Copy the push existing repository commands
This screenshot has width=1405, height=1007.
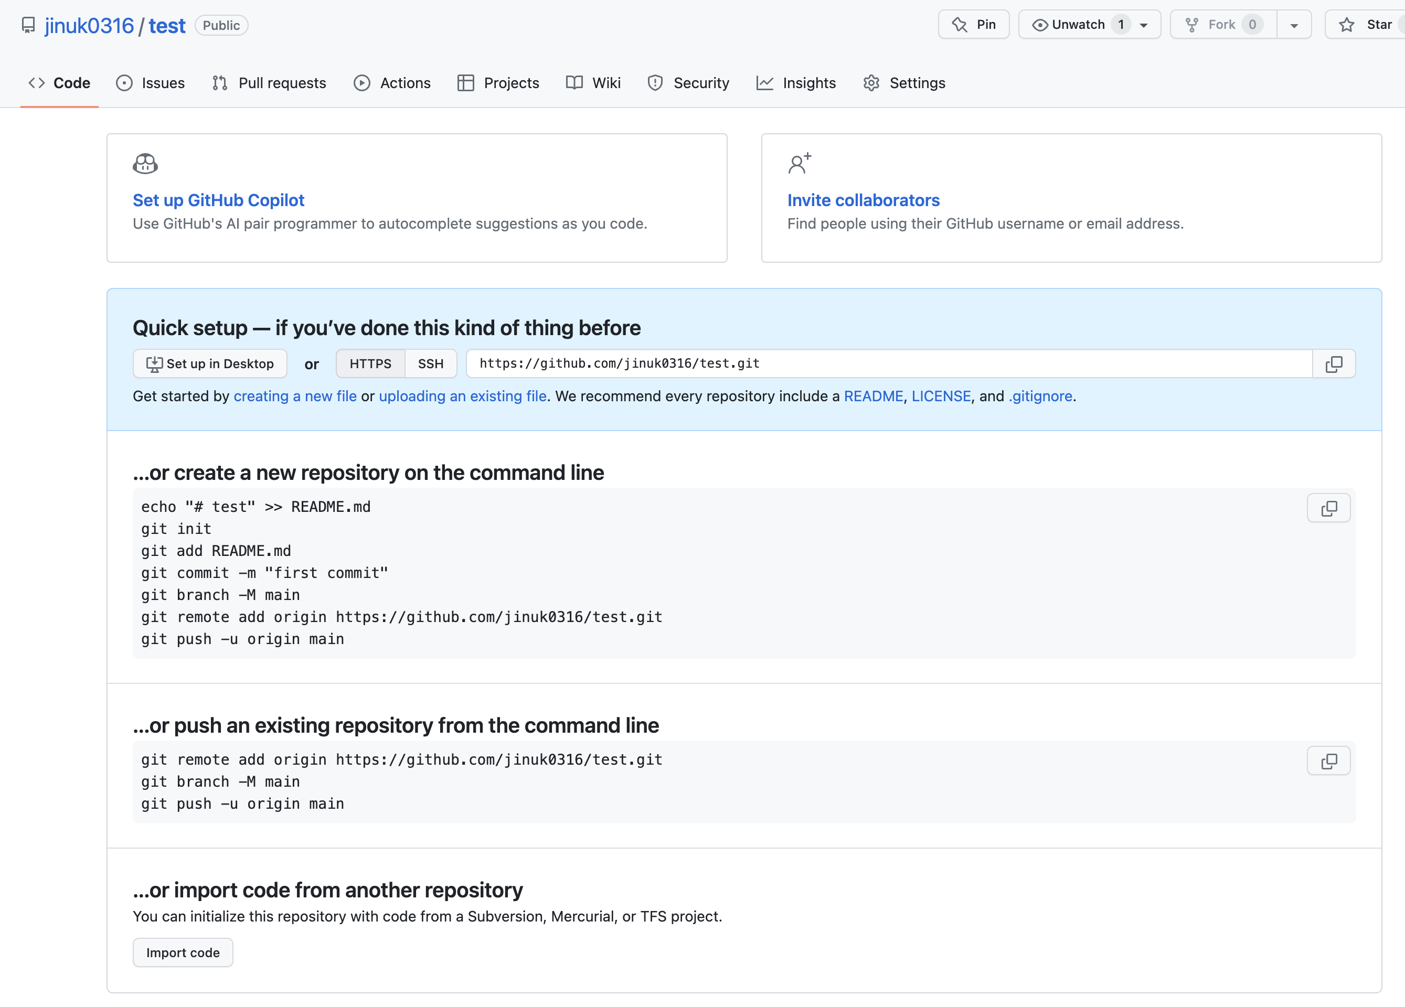(1328, 761)
